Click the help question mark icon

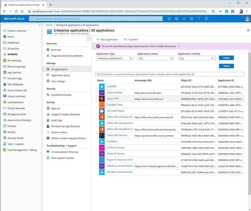pos(199,19)
